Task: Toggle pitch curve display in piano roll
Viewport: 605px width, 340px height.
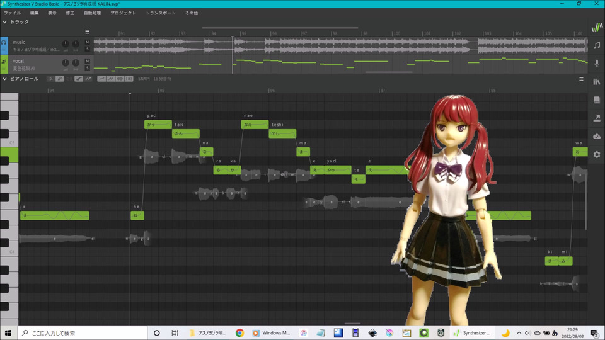Action: point(101,79)
